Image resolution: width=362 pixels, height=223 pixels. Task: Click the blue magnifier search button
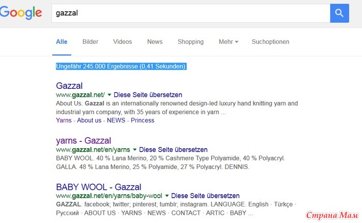tap(339, 13)
